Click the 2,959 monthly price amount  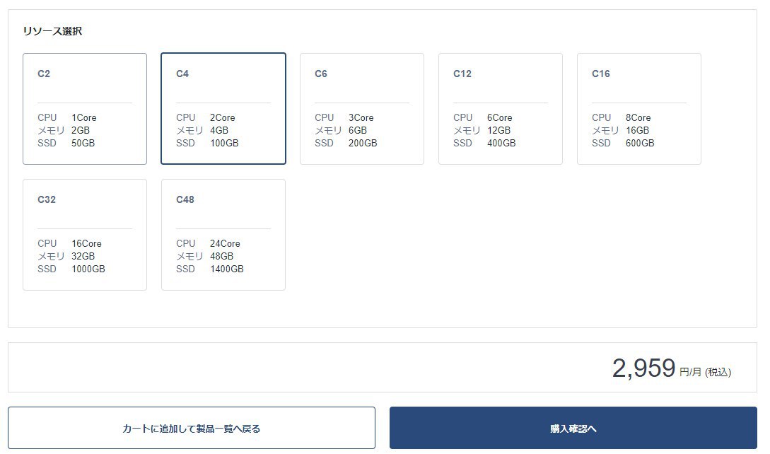point(643,368)
